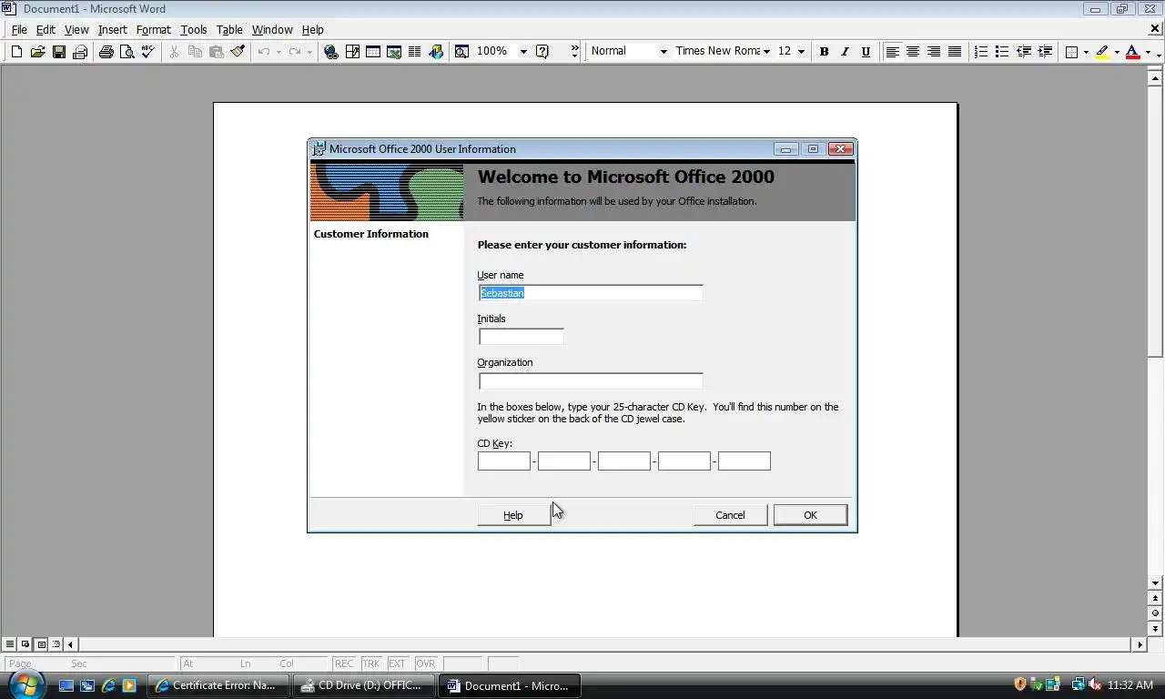This screenshot has width=1165, height=699.
Task: Insert a hyperlink
Action: (331, 52)
